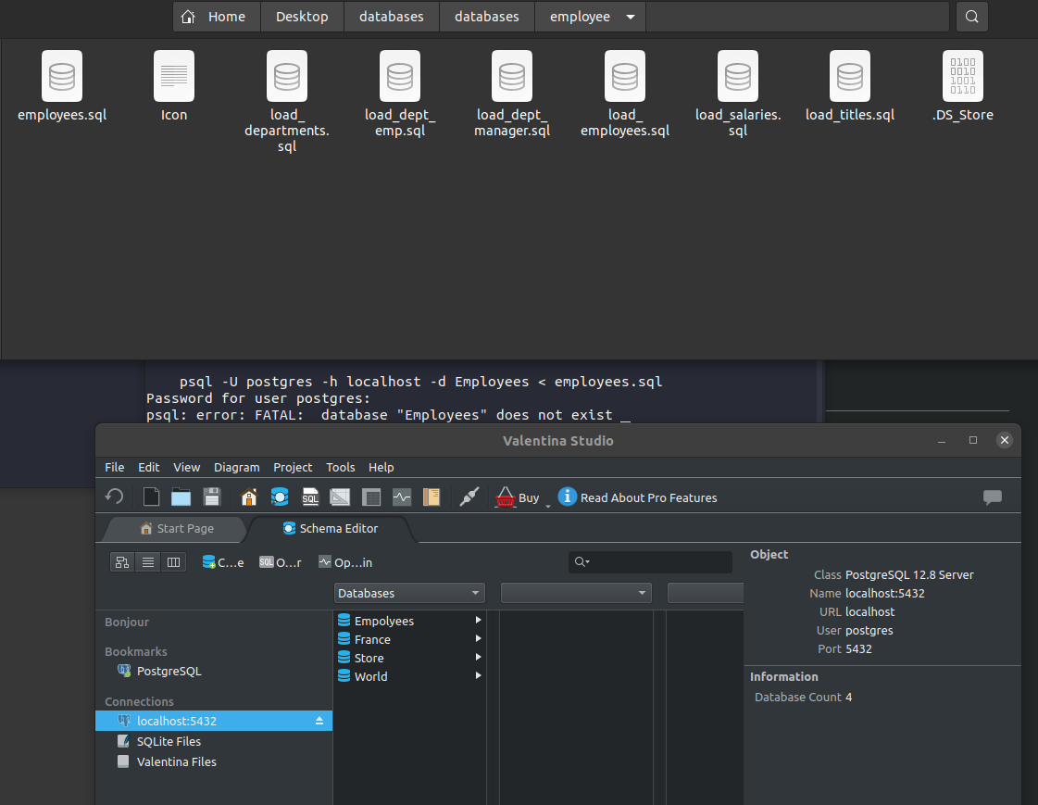Select employees.sql file in file manager

point(62,86)
